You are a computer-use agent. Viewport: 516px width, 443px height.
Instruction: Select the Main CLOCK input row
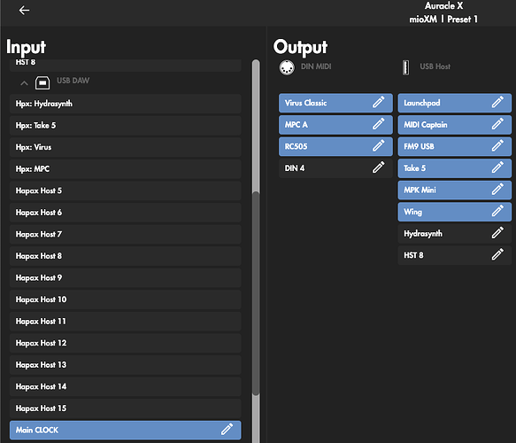click(x=126, y=430)
